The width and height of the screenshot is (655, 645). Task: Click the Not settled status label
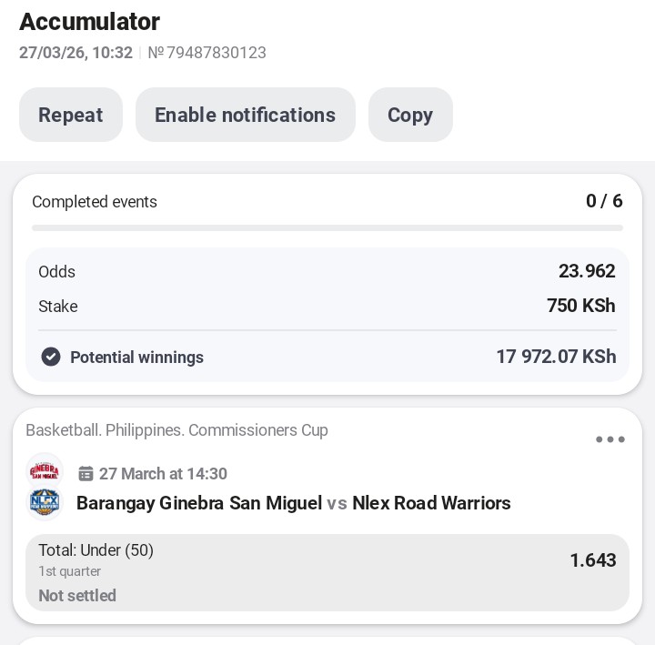(77, 596)
